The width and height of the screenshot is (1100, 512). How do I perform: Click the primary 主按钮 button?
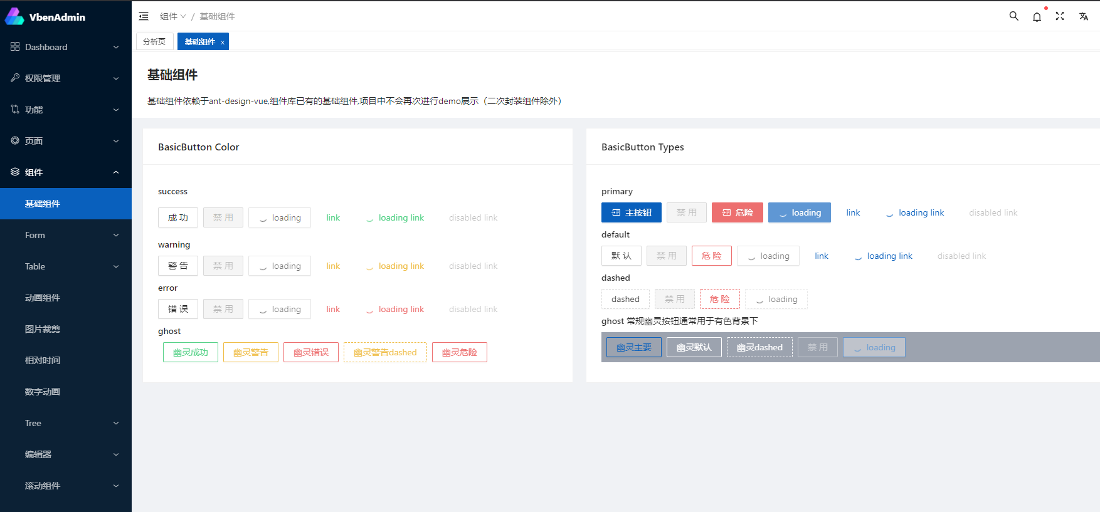[632, 212]
